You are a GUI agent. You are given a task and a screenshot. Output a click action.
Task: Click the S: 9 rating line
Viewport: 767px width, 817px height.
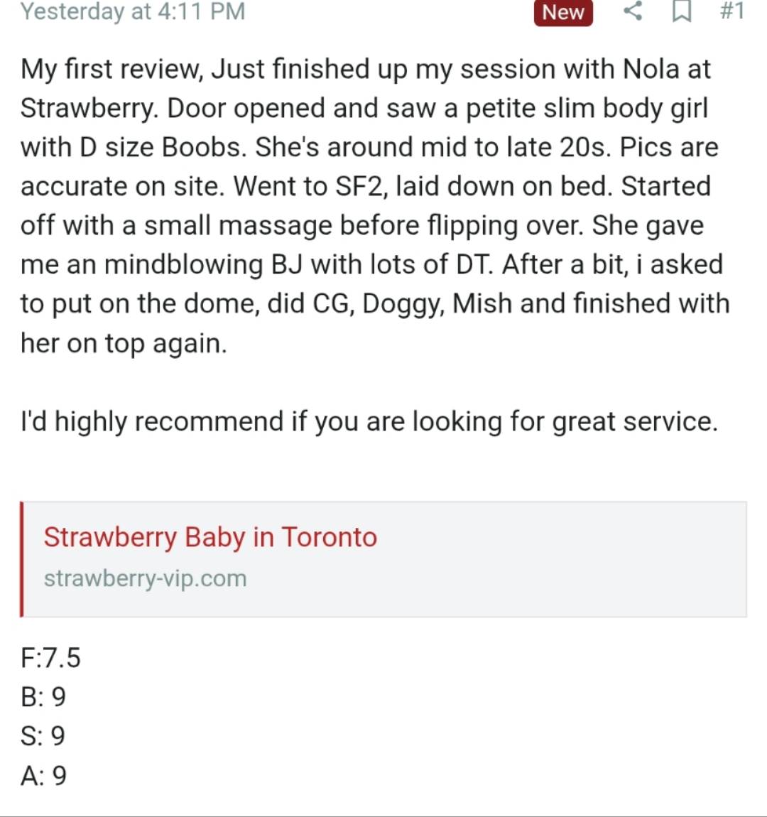tap(43, 736)
